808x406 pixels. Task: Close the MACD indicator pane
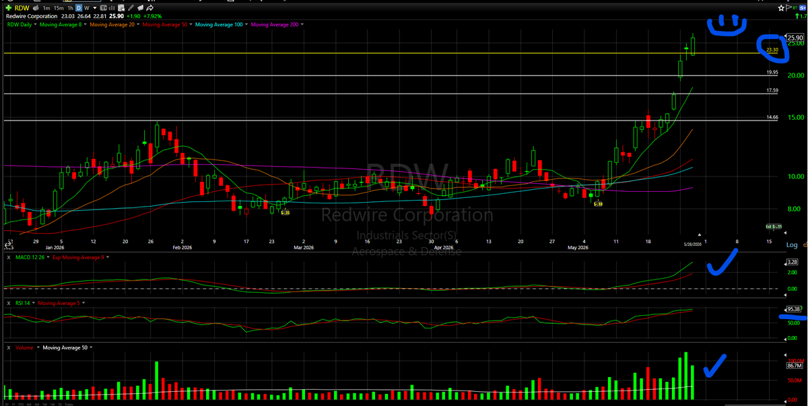click(9, 257)
